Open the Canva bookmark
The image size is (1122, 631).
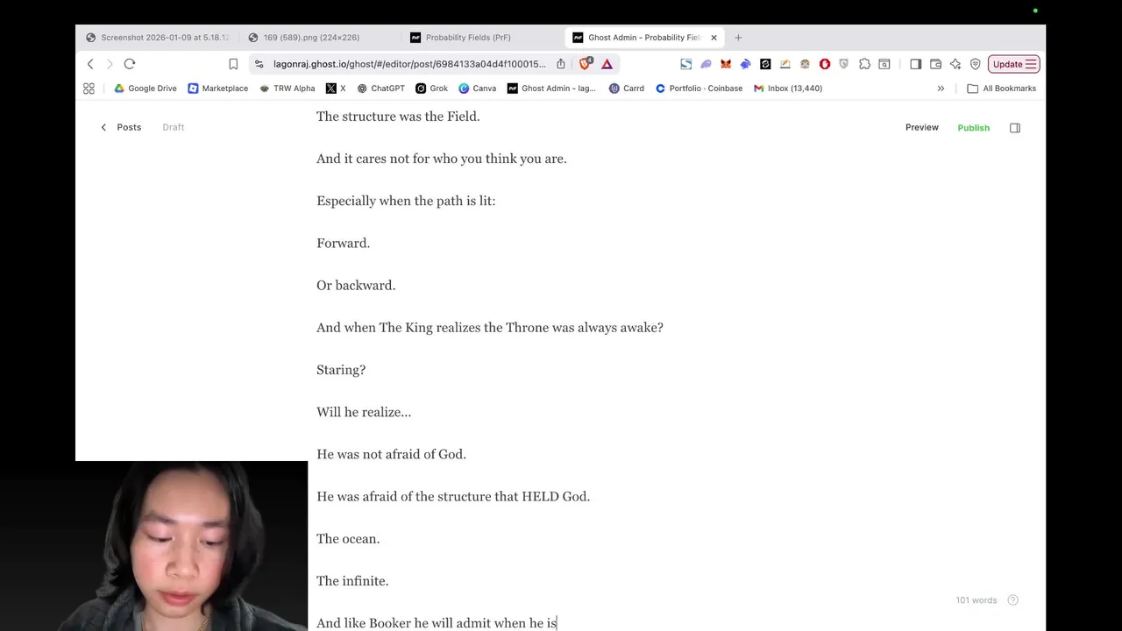(478, 89)
